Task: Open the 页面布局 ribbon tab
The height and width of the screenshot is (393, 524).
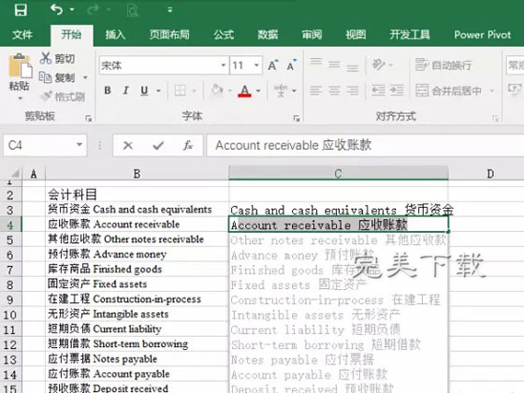Action: (169, 35)
